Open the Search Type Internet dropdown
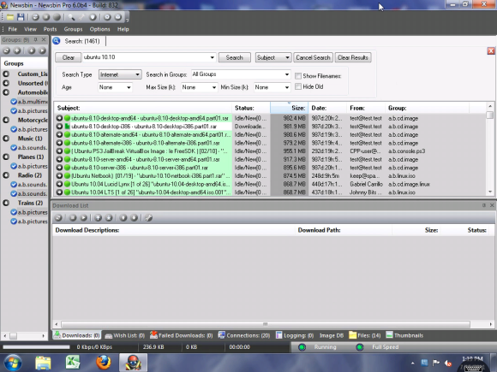This screenshot has height=372, width=497. point(120,74)
